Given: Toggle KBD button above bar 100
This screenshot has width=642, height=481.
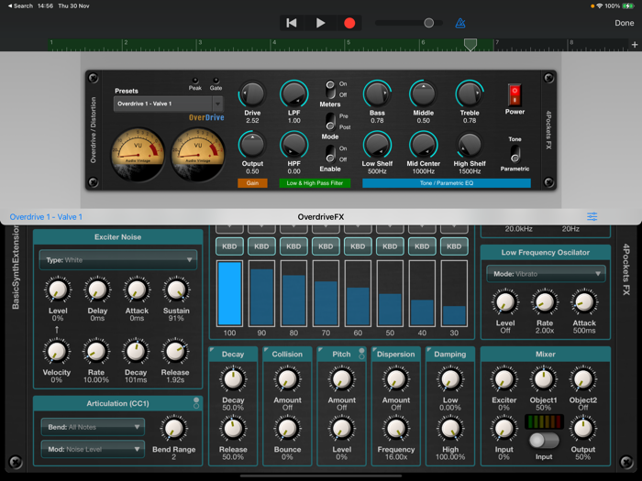Looking at the screenshot, I should click(229, 246).
